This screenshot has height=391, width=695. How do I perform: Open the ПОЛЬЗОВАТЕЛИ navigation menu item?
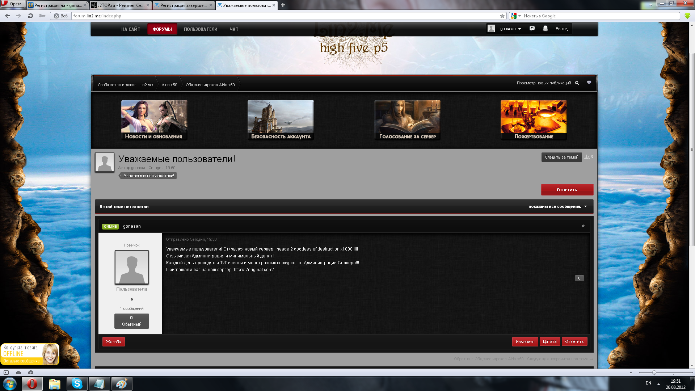click(x=201, y=29)
